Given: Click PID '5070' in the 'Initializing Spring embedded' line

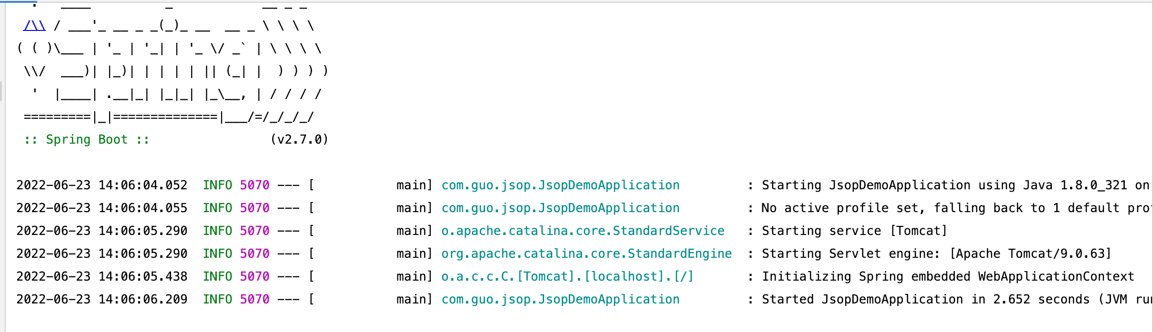Looking at the screenshot, I should (x=255, y=276).
